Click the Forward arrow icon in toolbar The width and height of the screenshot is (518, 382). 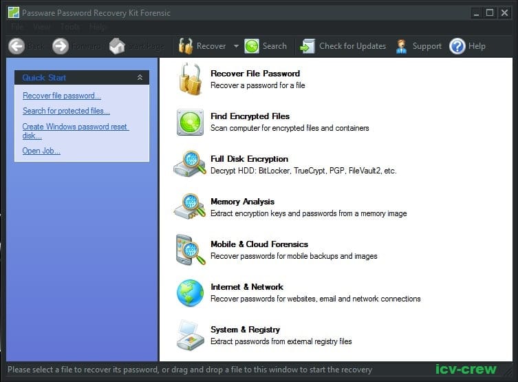(61, 46)
